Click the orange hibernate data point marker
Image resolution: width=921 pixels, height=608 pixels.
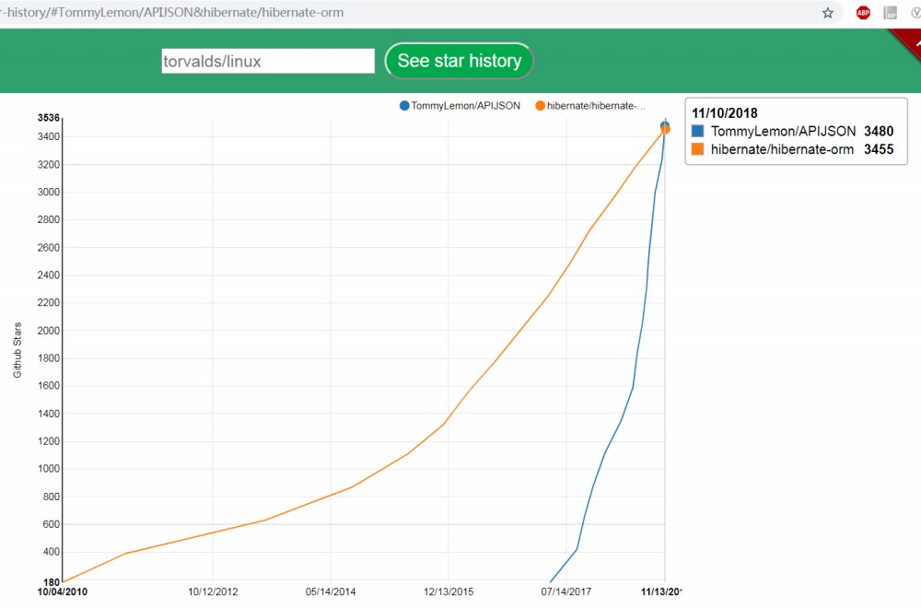coord(665,130)
